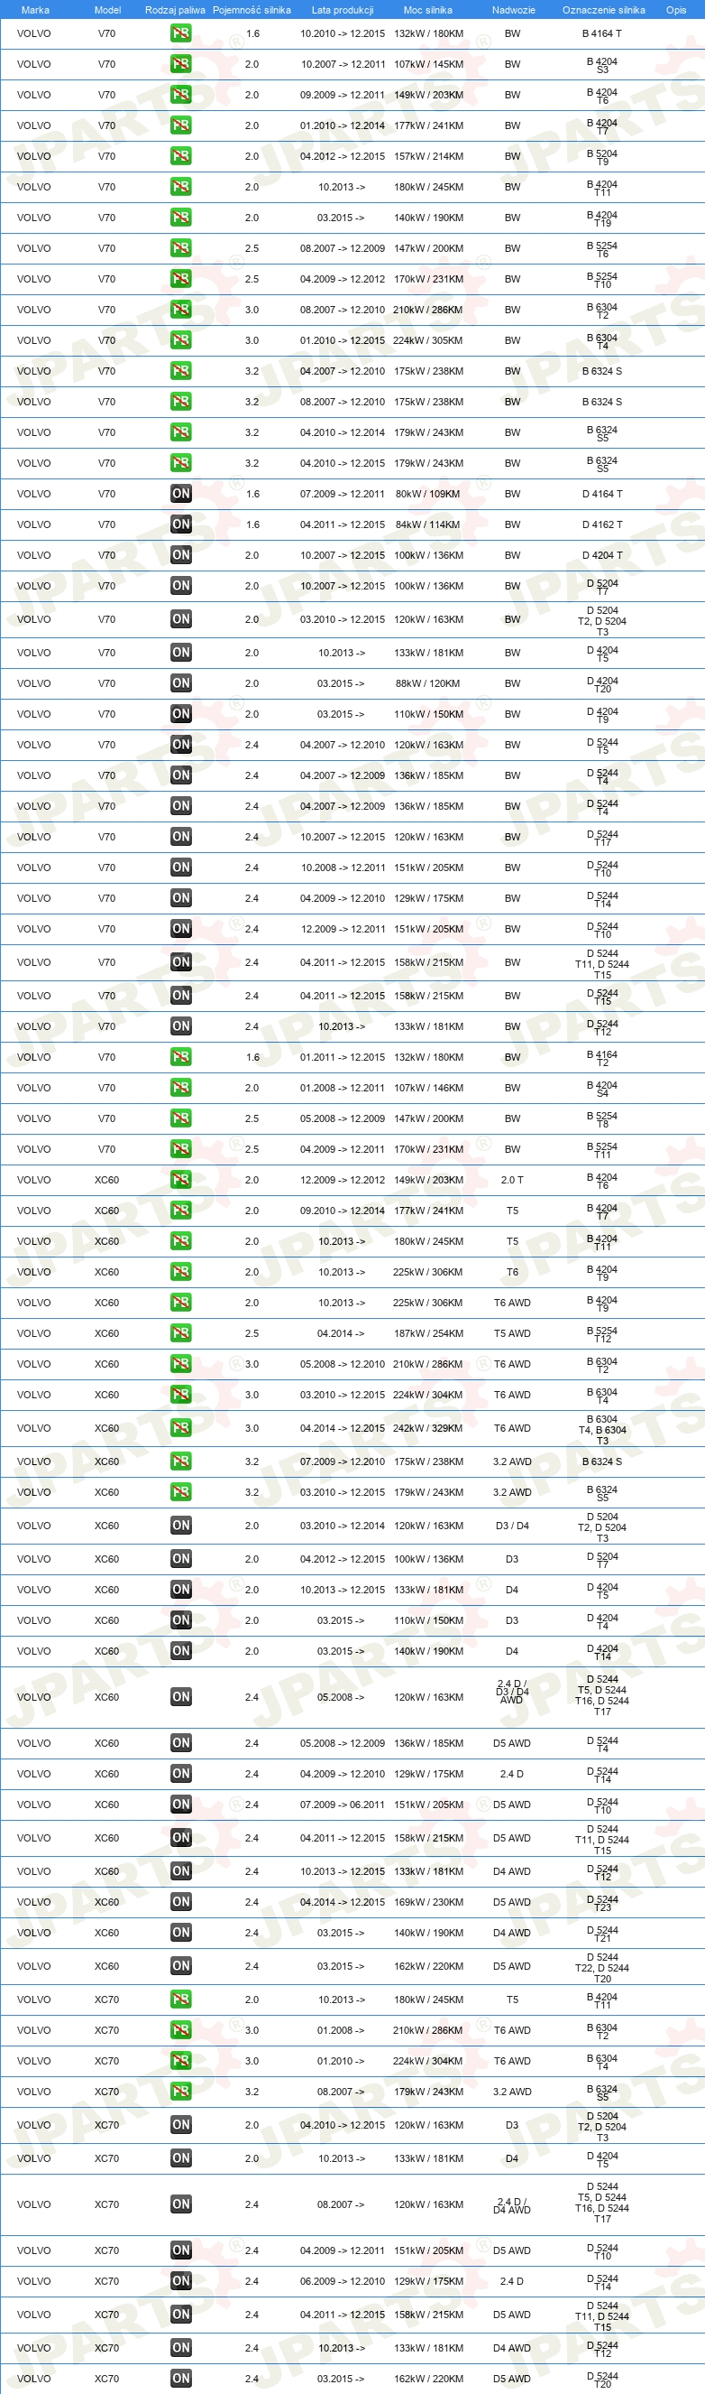Click ON diesel icon in 84kW / 114KM row

coord(181,524)
